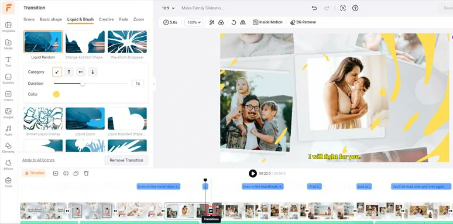
Task: Select the Strange Abstract Shape transition thumbnail
Action: [85, 42]
